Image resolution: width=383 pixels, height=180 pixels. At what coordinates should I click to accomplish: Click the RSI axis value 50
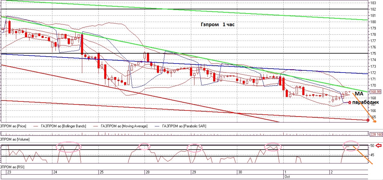pos(372,146)
